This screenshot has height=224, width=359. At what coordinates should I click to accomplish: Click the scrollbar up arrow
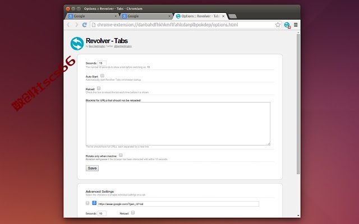click(x=298, y=32)
